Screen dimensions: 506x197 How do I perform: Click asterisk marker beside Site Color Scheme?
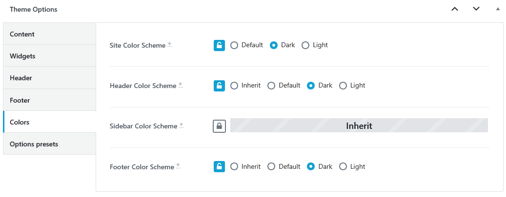(169, 44)
